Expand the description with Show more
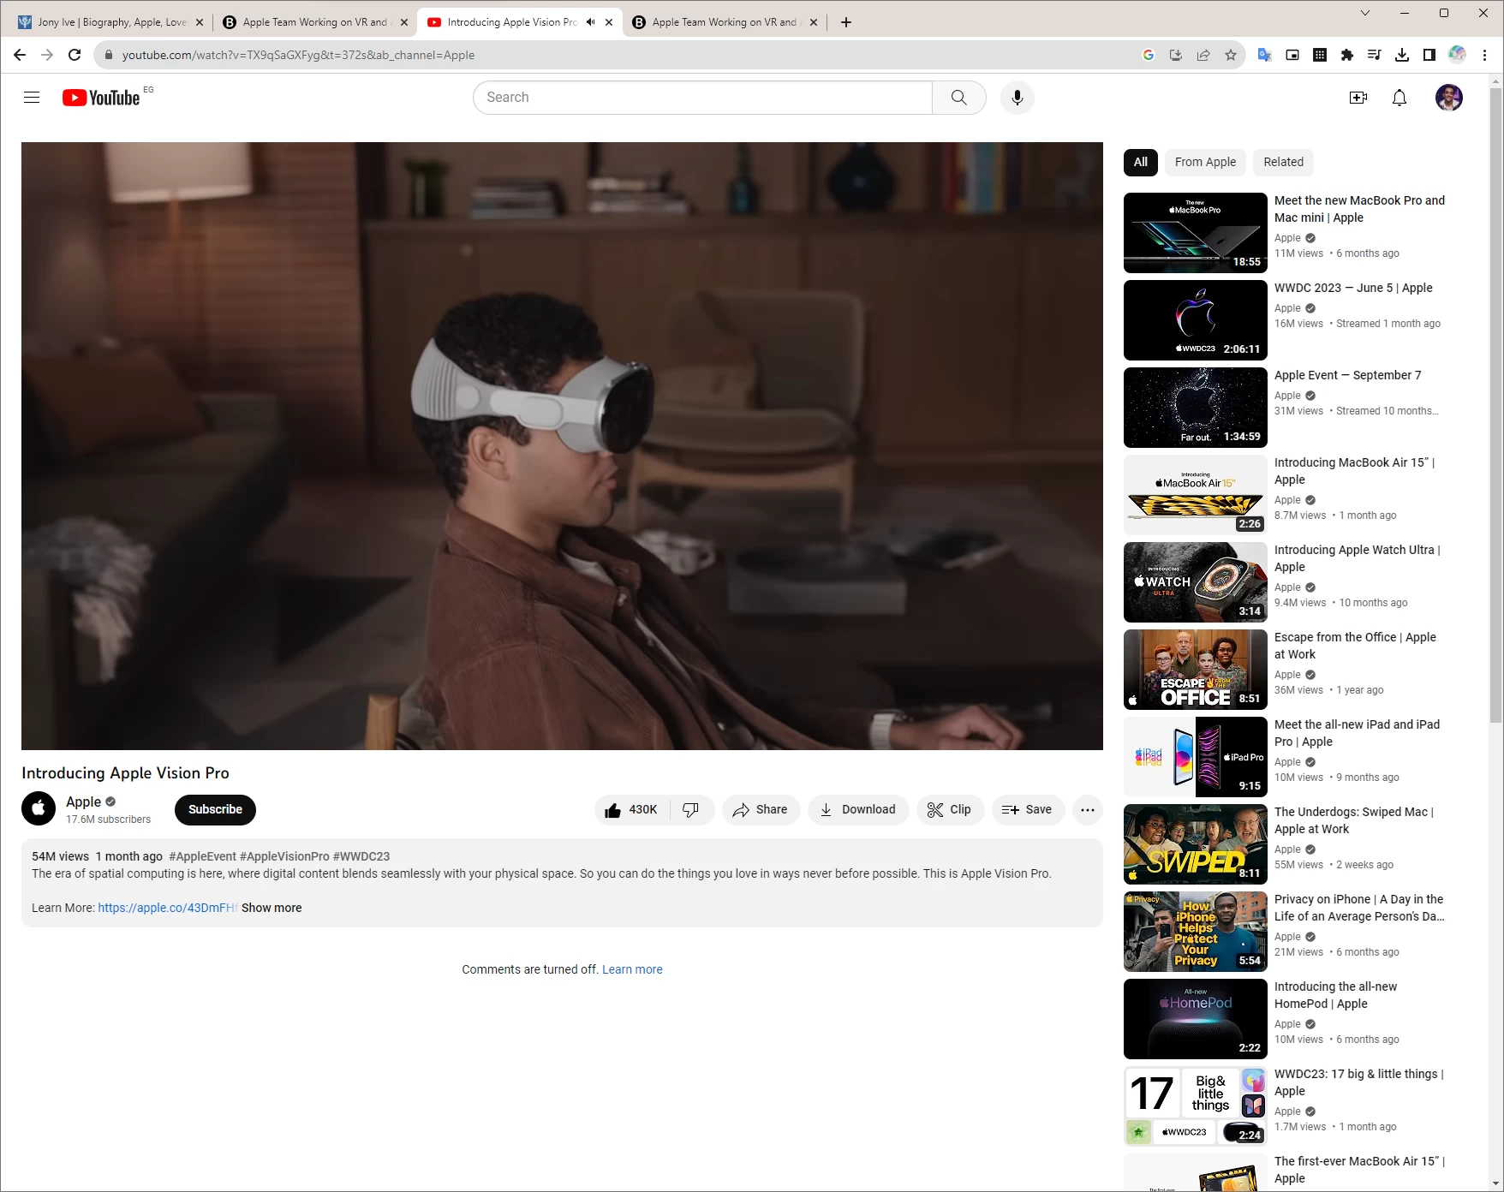Screen dimensions: 1504x1192 [272, 908]
